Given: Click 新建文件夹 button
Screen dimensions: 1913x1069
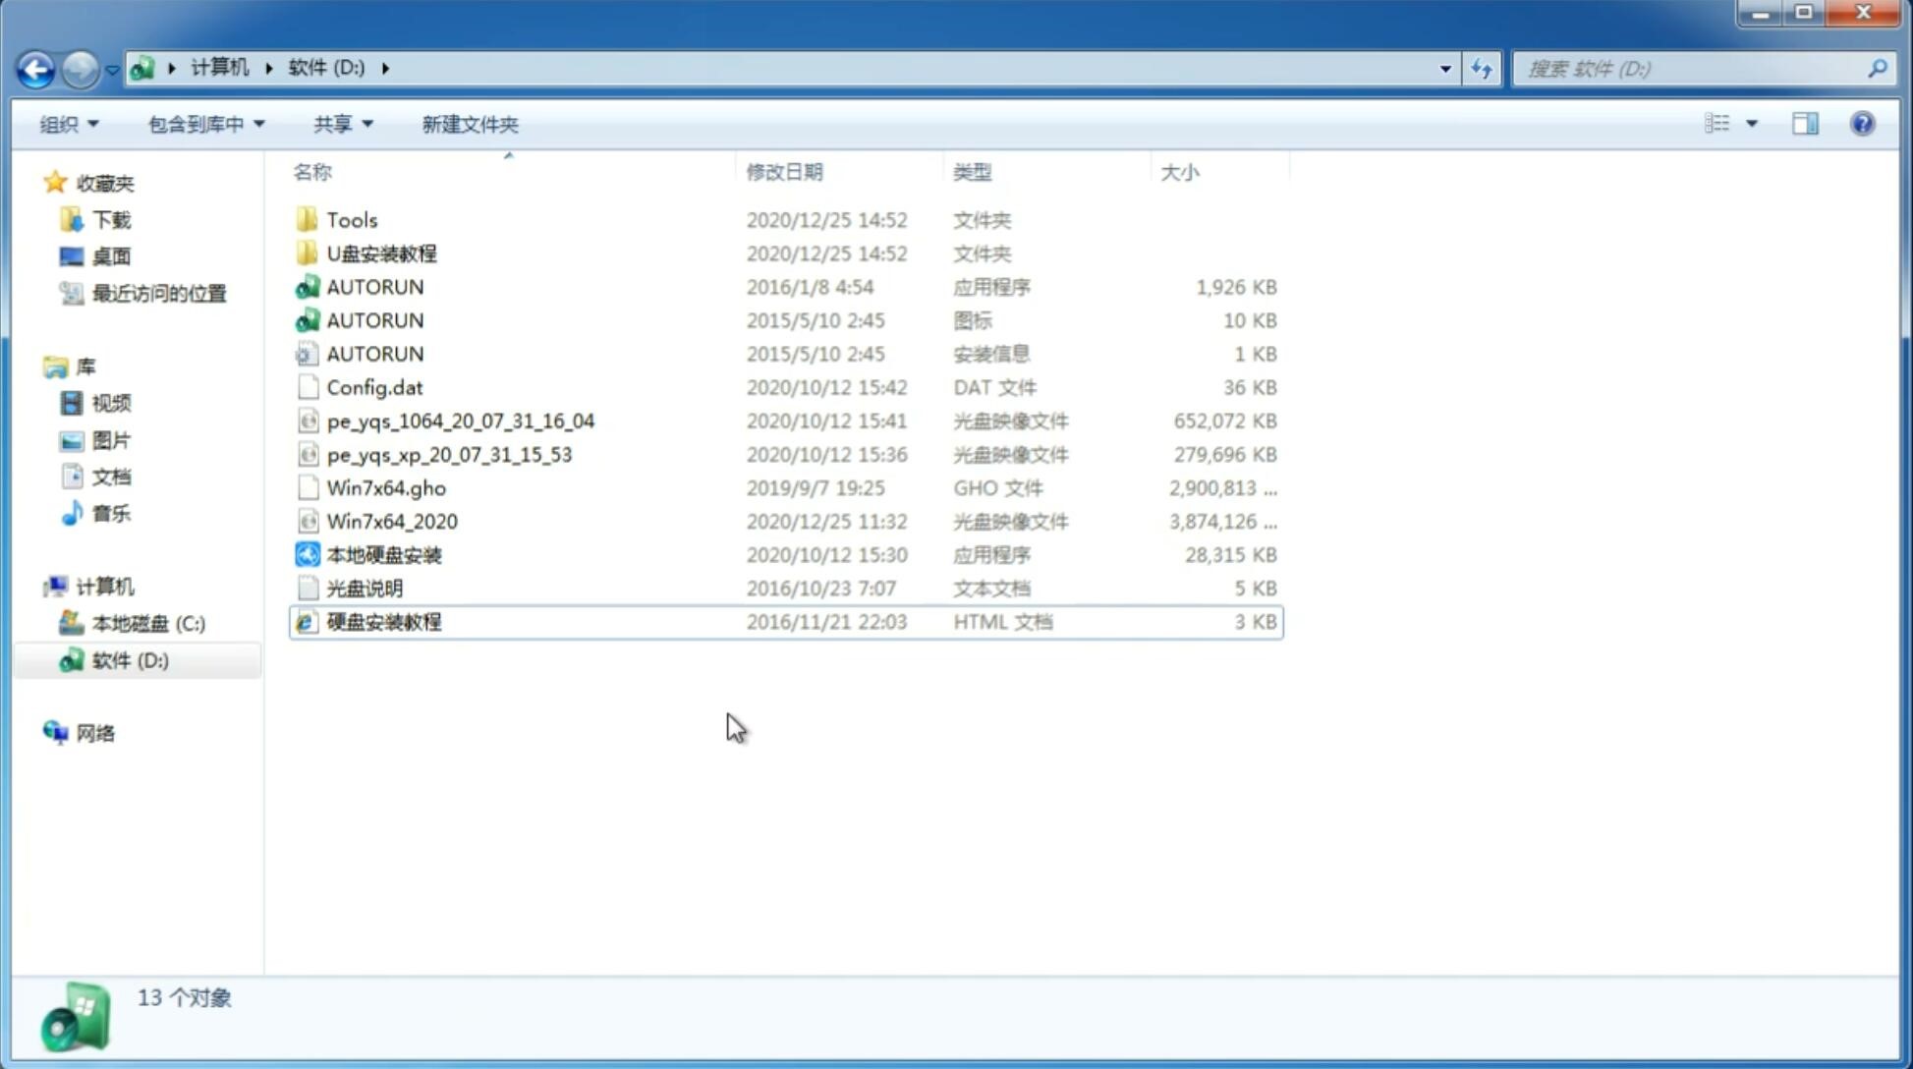Looking at the screenshot, I should (x=471, y=124).
